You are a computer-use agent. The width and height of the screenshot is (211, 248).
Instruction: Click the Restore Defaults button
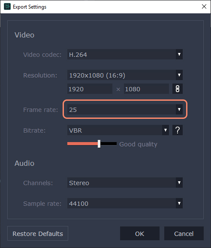tap(38, 233)
